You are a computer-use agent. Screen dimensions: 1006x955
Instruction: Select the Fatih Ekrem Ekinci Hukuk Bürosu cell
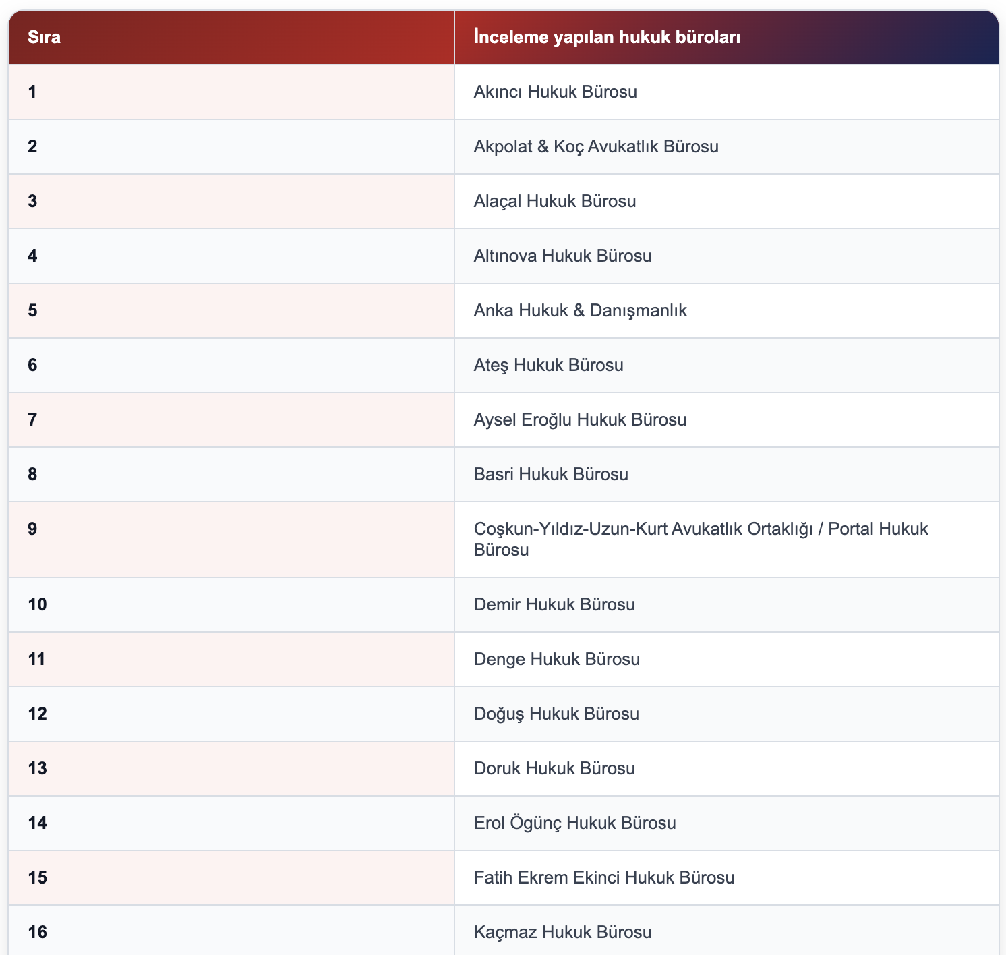[727, 877]
